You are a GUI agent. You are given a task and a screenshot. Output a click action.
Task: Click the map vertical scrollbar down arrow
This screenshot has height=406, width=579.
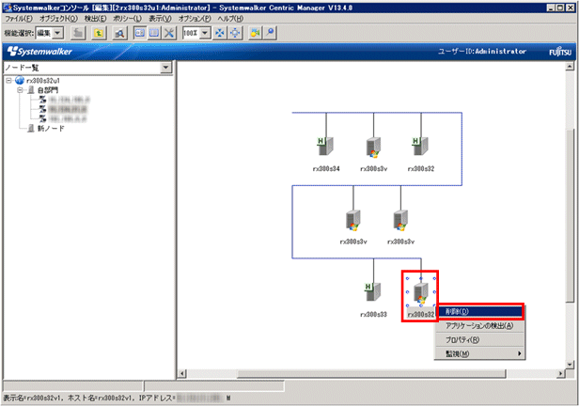coord(570,365)
